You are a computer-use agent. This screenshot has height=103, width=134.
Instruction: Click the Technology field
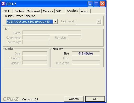[36, 42]
